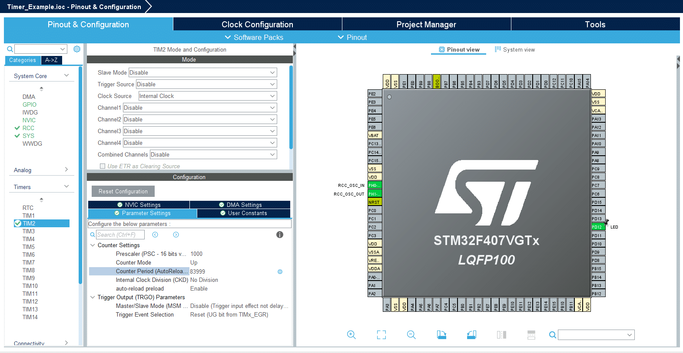Open the Channel2 dropdown
This screenshot has width=683, height=353.
click(x=200, y=119)
